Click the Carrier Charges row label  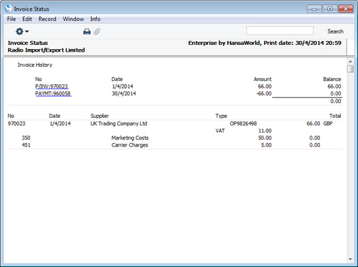pyautogui.click(x=130, y=145)
